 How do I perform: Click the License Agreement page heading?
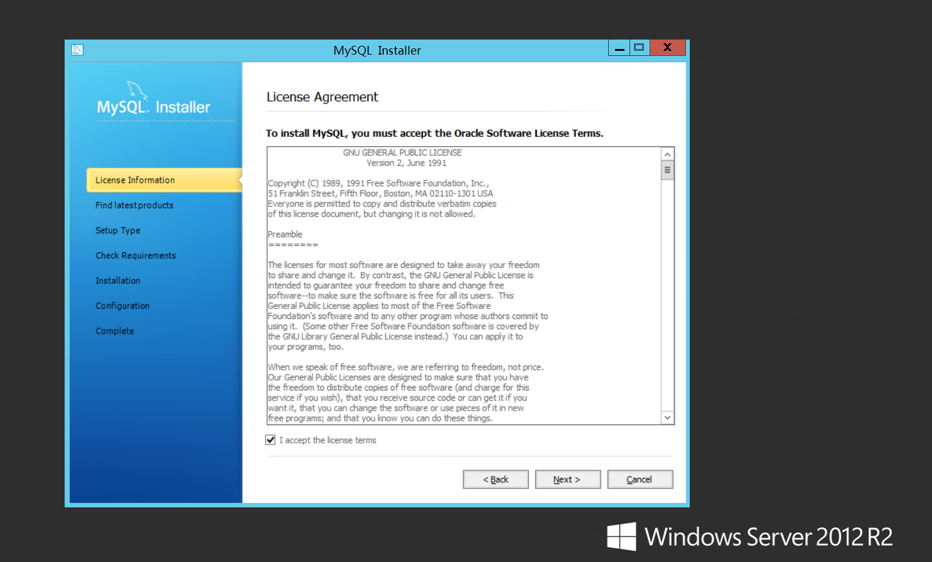click(323, 97)
